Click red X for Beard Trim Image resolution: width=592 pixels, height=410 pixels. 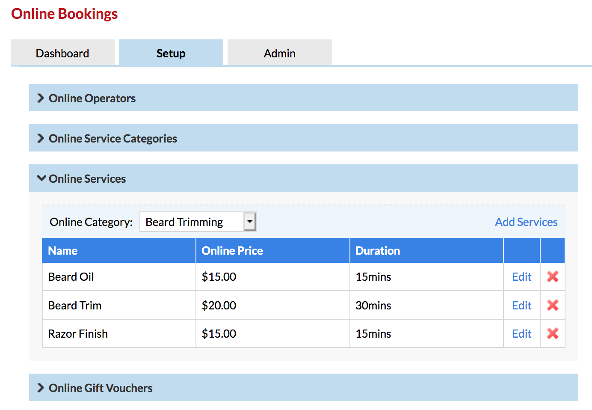(x=552, y=305)
